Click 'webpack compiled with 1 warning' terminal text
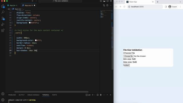This screenshot has width=183, height=103. pos(22,100)
